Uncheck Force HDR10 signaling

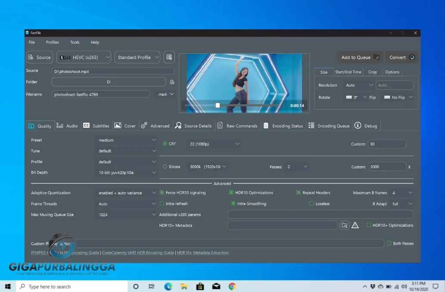pos(162,193)
